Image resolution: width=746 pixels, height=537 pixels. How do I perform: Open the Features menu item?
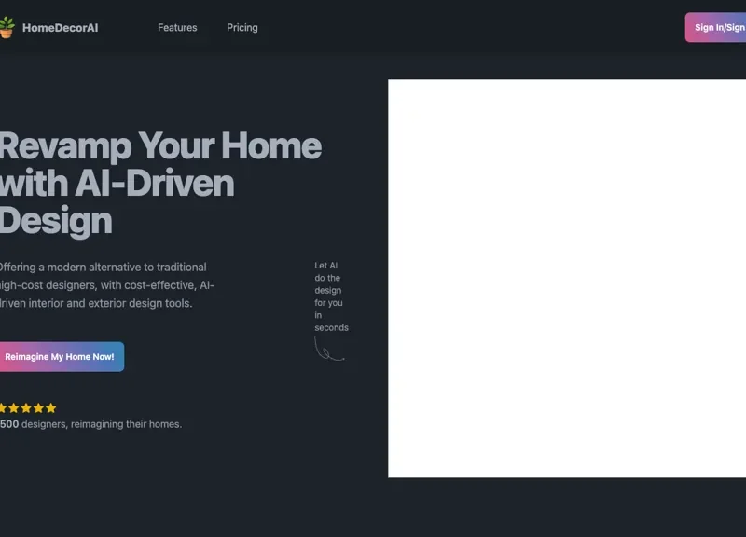[177, 27]
